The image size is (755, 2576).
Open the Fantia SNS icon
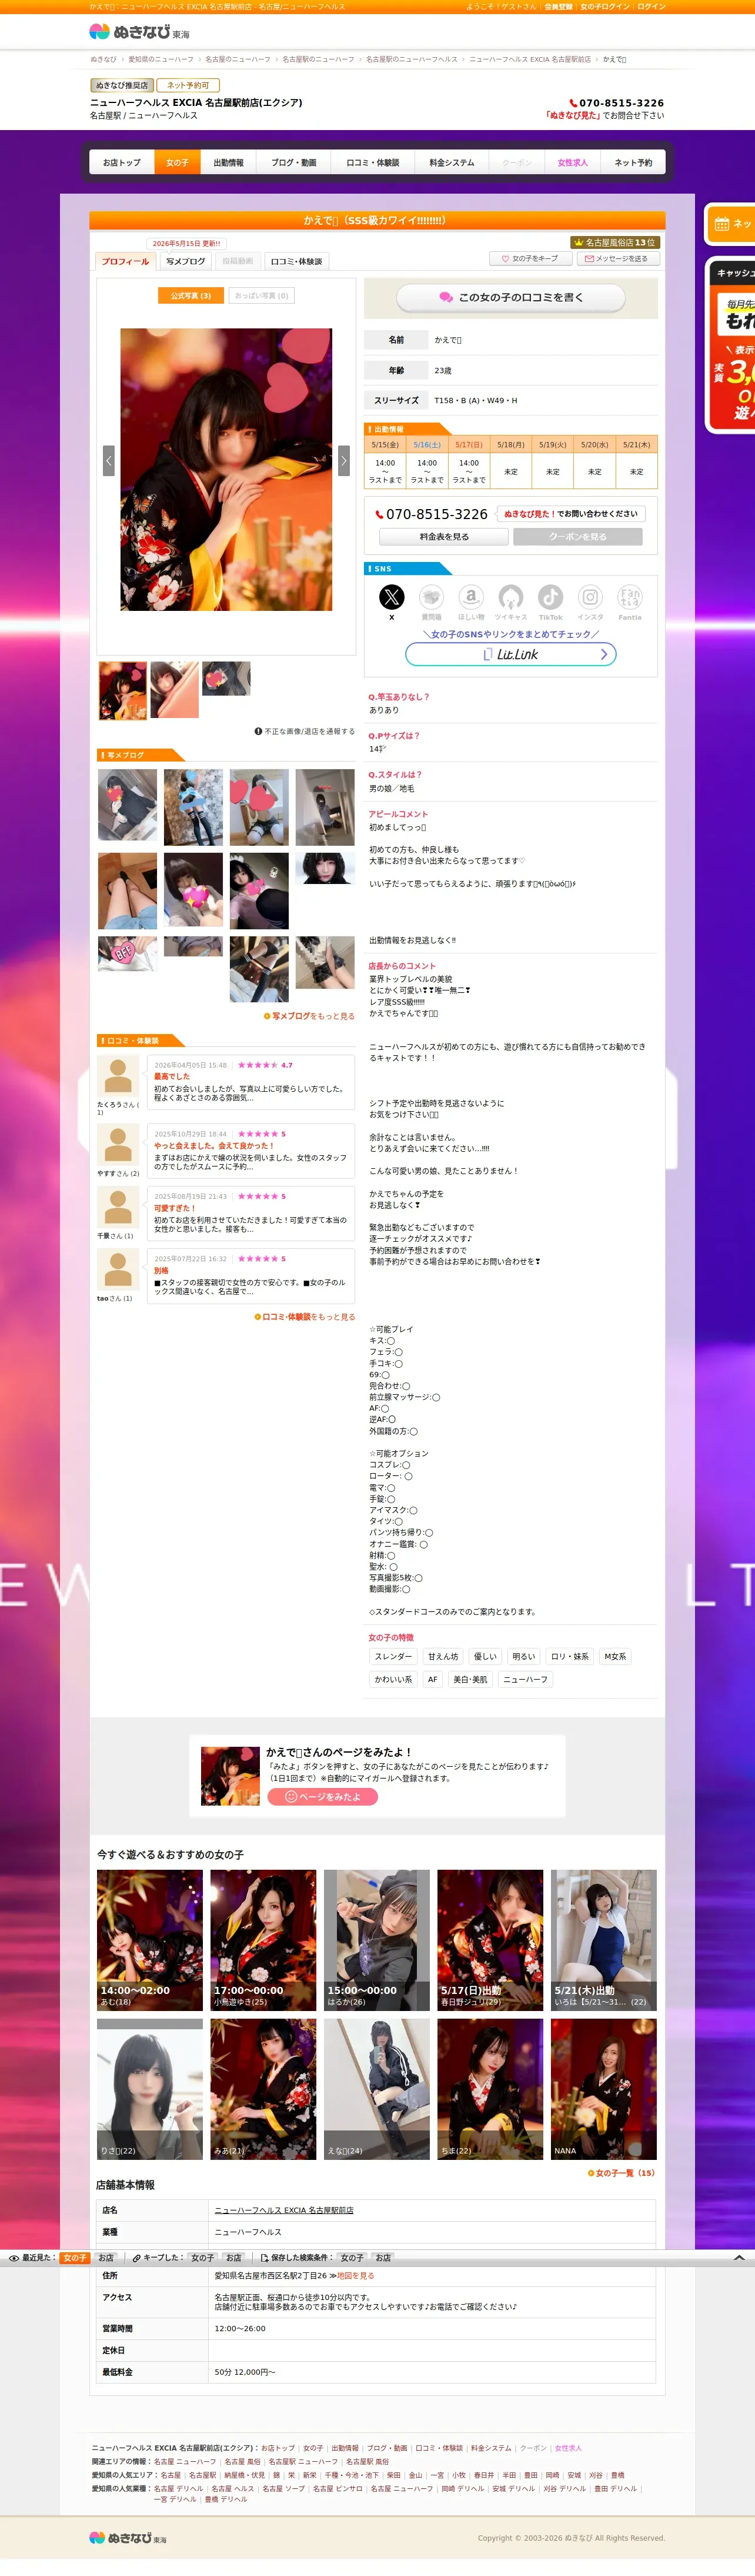(x=630, y=597)
